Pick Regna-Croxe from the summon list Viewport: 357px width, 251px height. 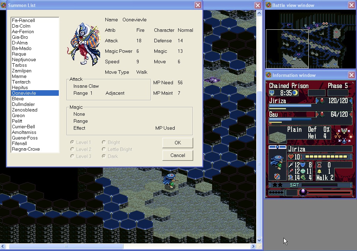(26, 149)
